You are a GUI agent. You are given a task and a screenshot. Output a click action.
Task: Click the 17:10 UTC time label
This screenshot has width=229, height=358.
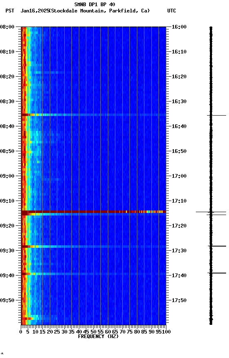point(179,201)
